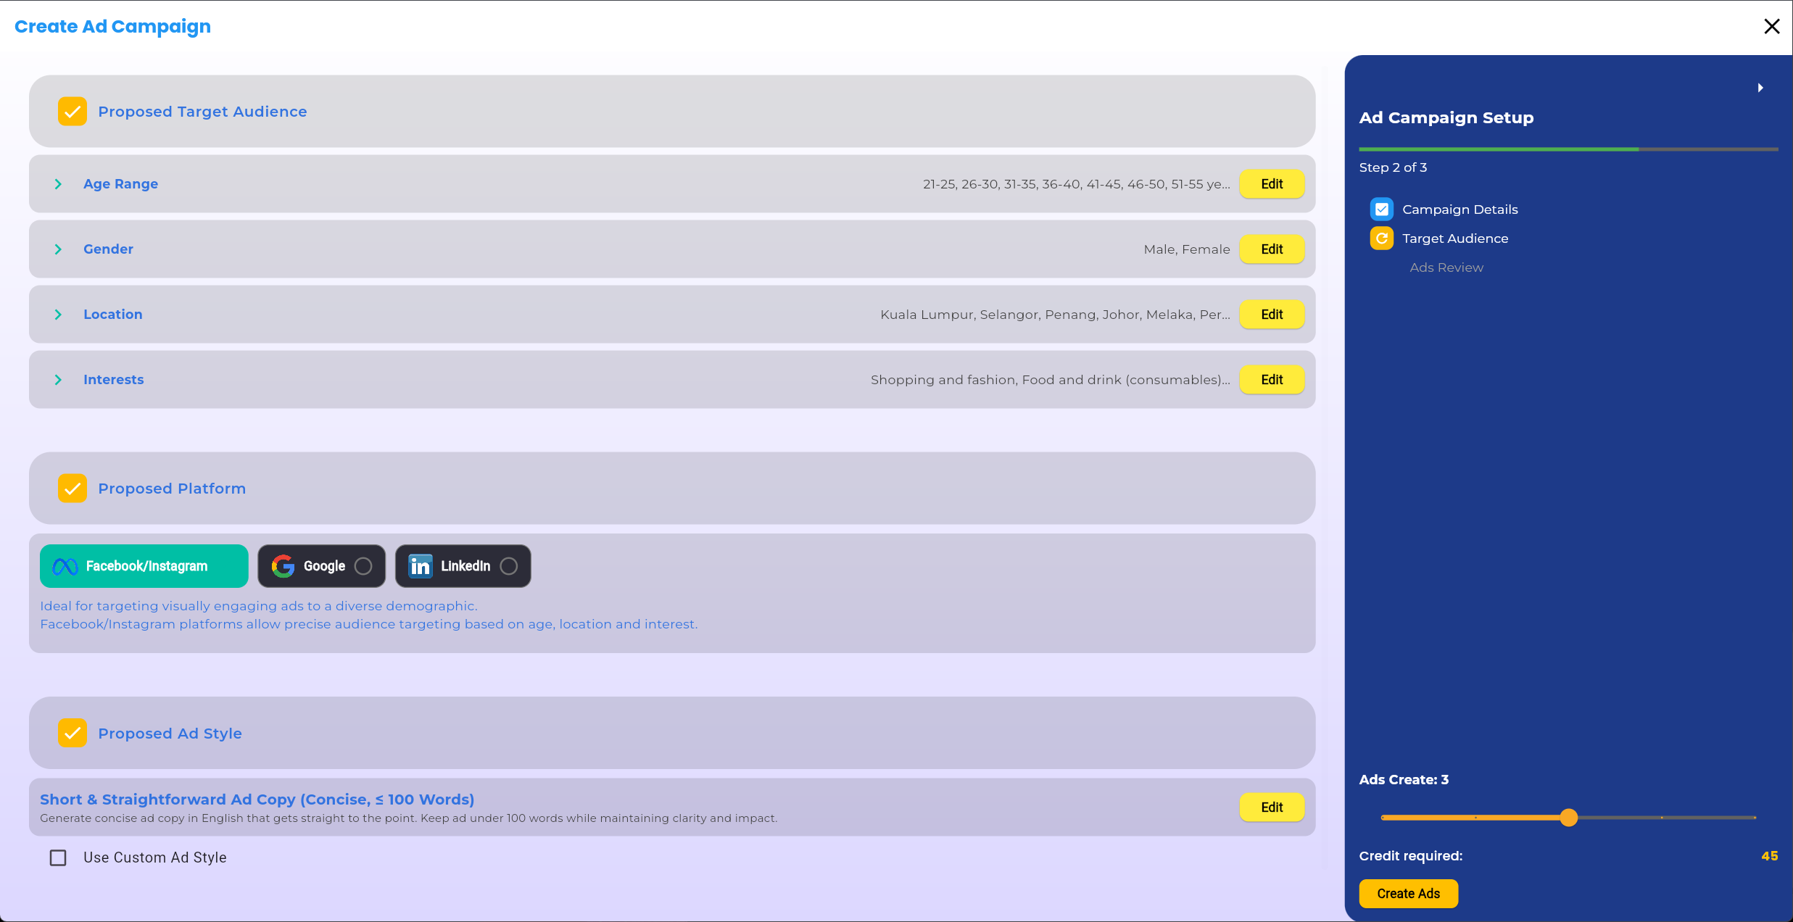Click Edit button for Location

[x=1272, y=315]
